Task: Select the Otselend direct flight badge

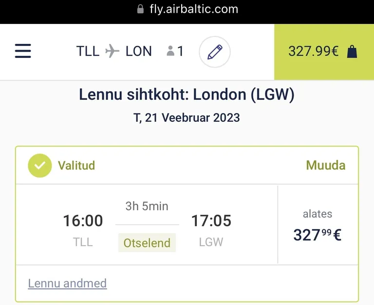Action: click(147, 243)
